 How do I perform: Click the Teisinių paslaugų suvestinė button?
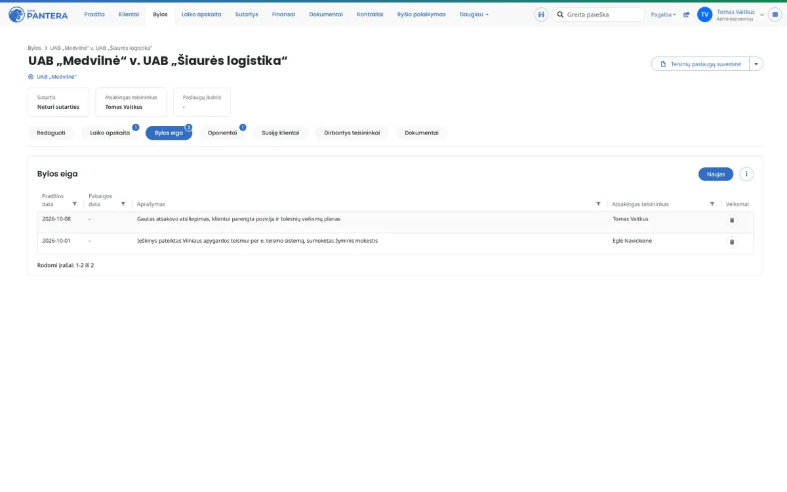tap(700, 64)
